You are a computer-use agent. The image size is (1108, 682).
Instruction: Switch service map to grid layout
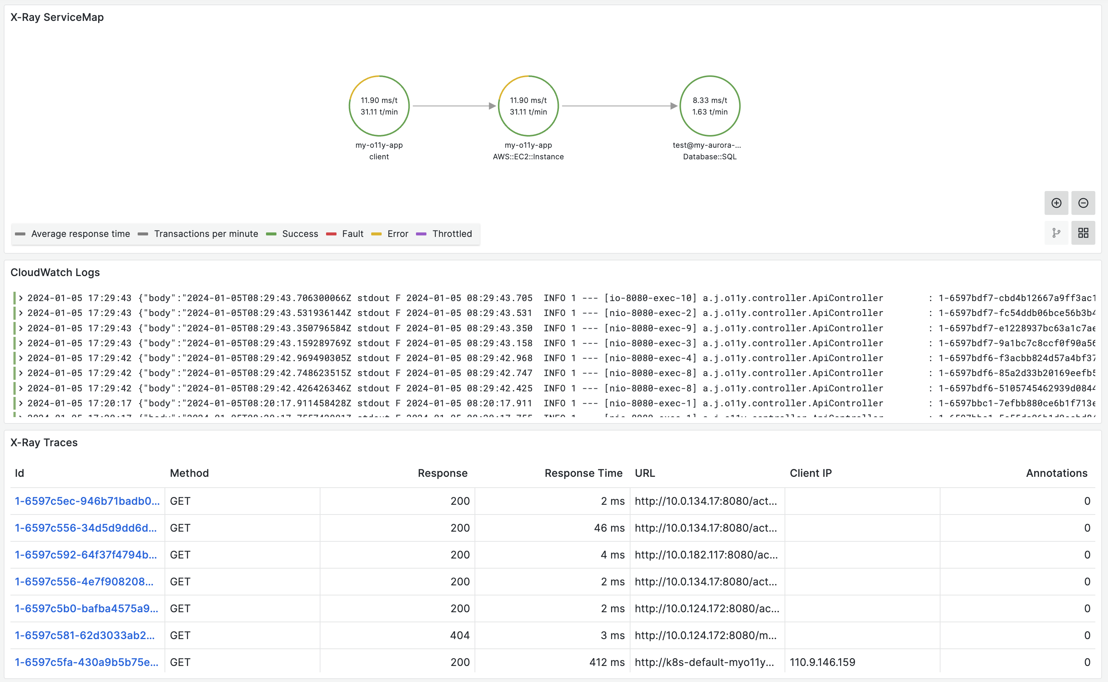(1083, 233)
